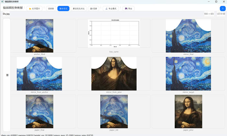Click the paper_prior caption text
This screenshot has width=227, height=136.
189,130
